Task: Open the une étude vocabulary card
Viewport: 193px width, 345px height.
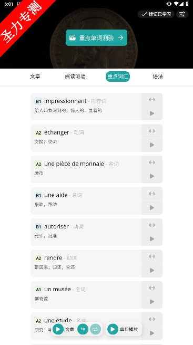Action: [x=86, y=326]
